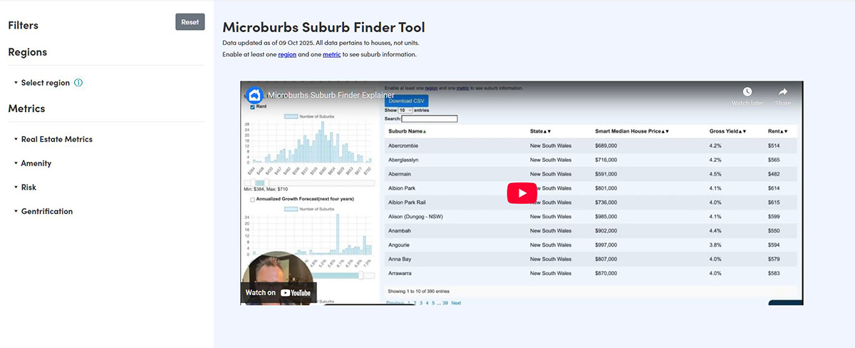Open the info icon beside Select region

78,83
